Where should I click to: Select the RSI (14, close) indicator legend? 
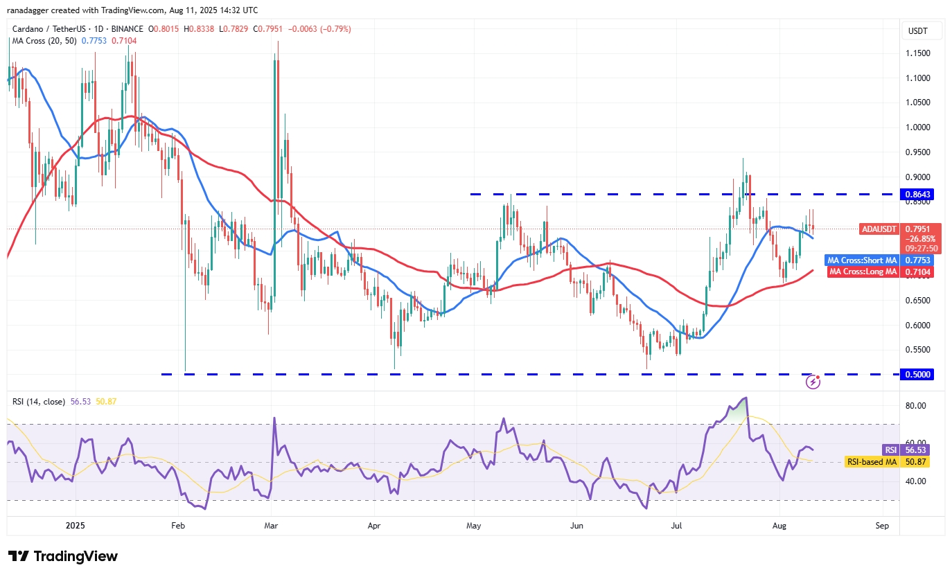(x=38, y=400)
